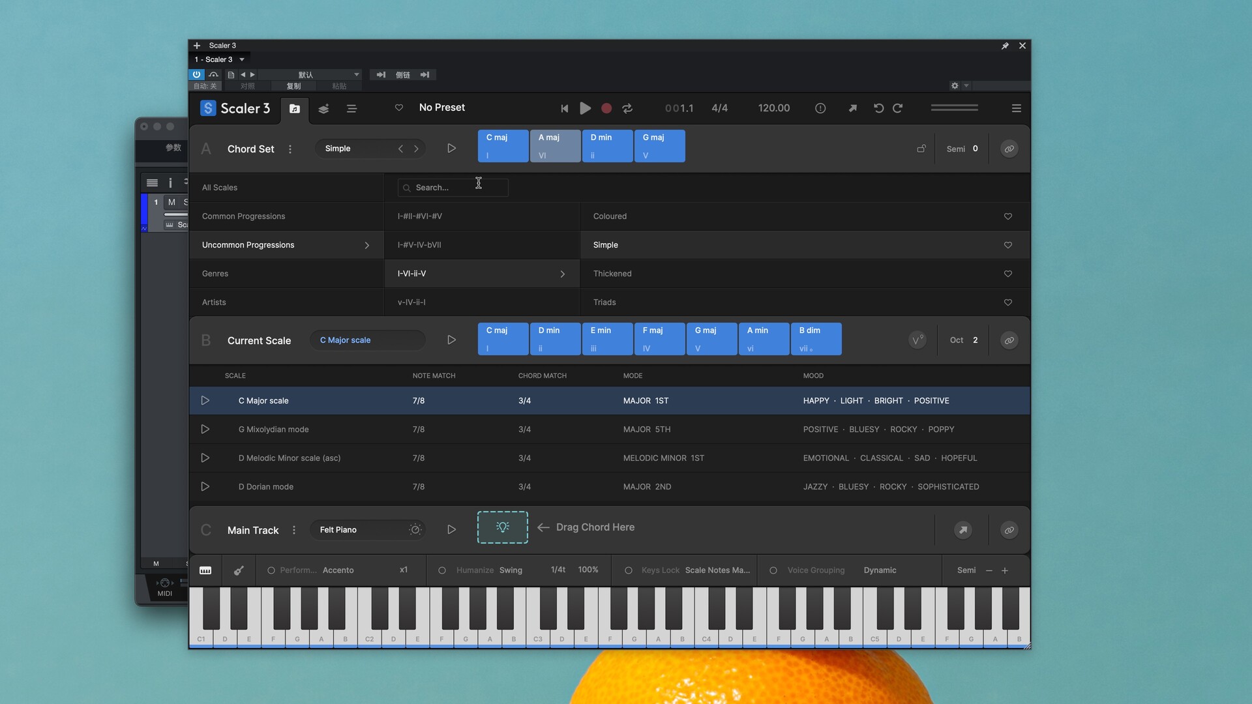The height and width of the screenshot is (704, 1252).
Task: Favorite the Thickened variation
Action: click(x=1008, y=274)
